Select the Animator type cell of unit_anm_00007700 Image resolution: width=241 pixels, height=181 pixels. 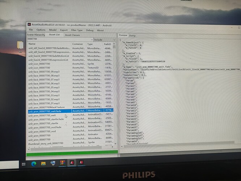pyautogui.click(x=93, y=134)
